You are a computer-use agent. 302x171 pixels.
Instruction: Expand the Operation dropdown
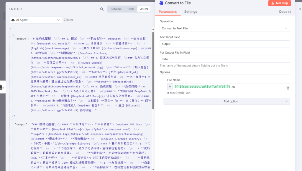click(x=225, y=29)
